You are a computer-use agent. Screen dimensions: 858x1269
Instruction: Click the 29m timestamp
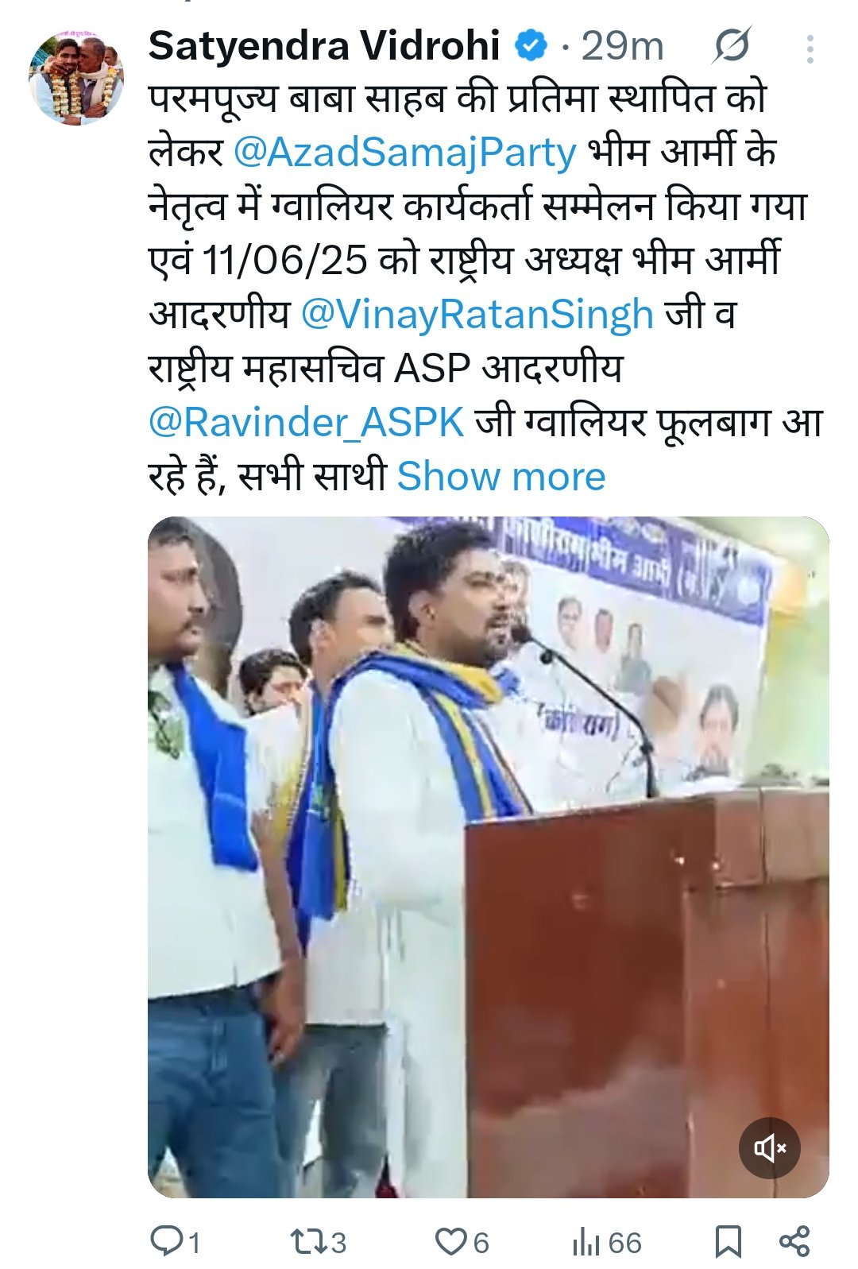pyautogui.click(x=622, y=46)
